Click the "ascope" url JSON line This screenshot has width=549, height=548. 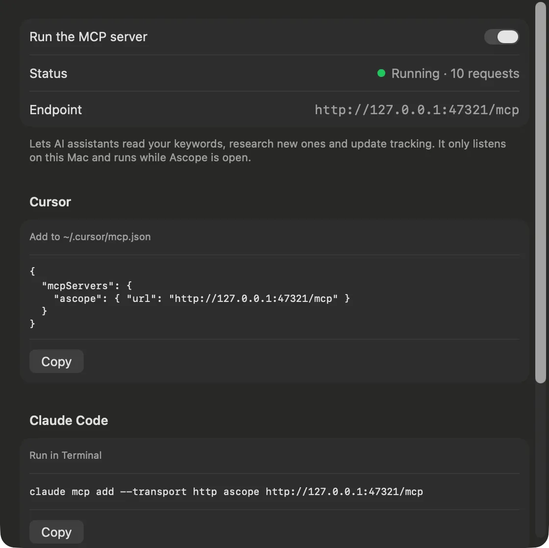click(x=201, y=299)
